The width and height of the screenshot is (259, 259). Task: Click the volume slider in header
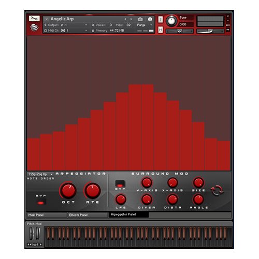point(210,31)
